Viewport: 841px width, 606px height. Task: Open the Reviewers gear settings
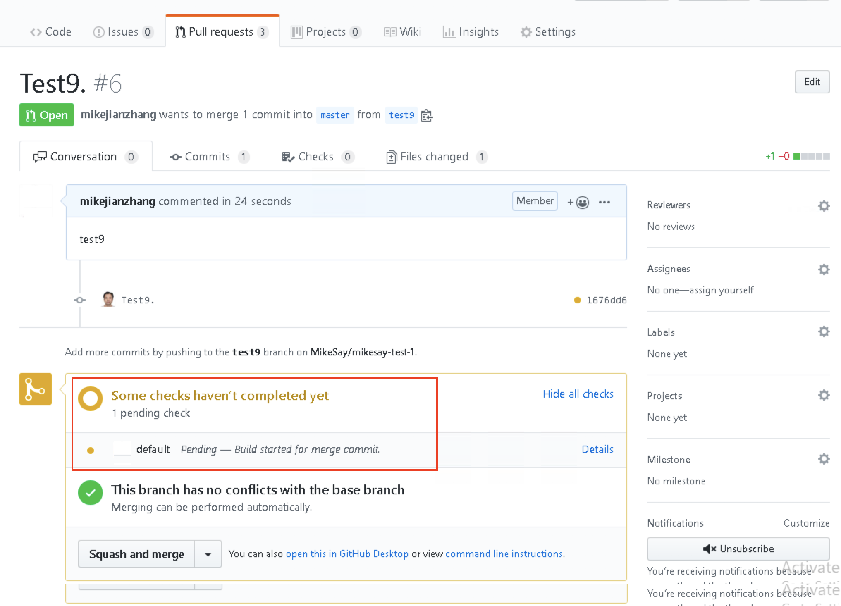coord(824,205)
